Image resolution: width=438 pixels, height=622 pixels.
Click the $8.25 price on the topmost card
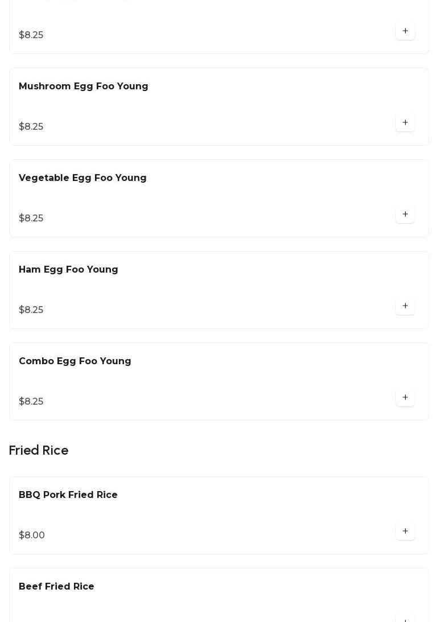click(x=31, y=35)
